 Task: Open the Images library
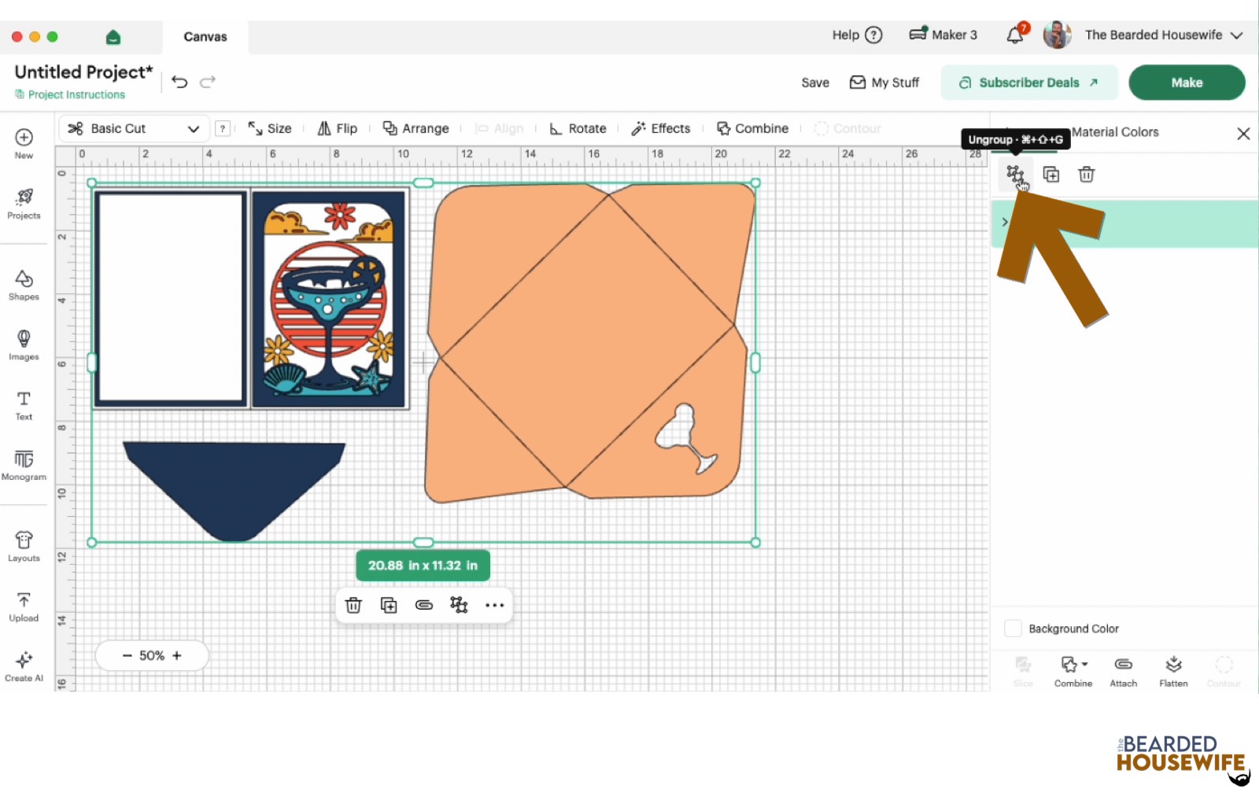tap(24, 345)
